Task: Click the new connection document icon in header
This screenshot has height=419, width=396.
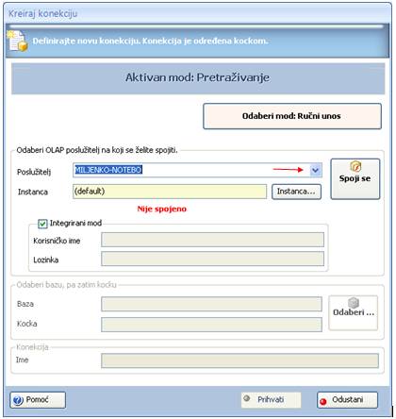Action: tap(18, 41)
